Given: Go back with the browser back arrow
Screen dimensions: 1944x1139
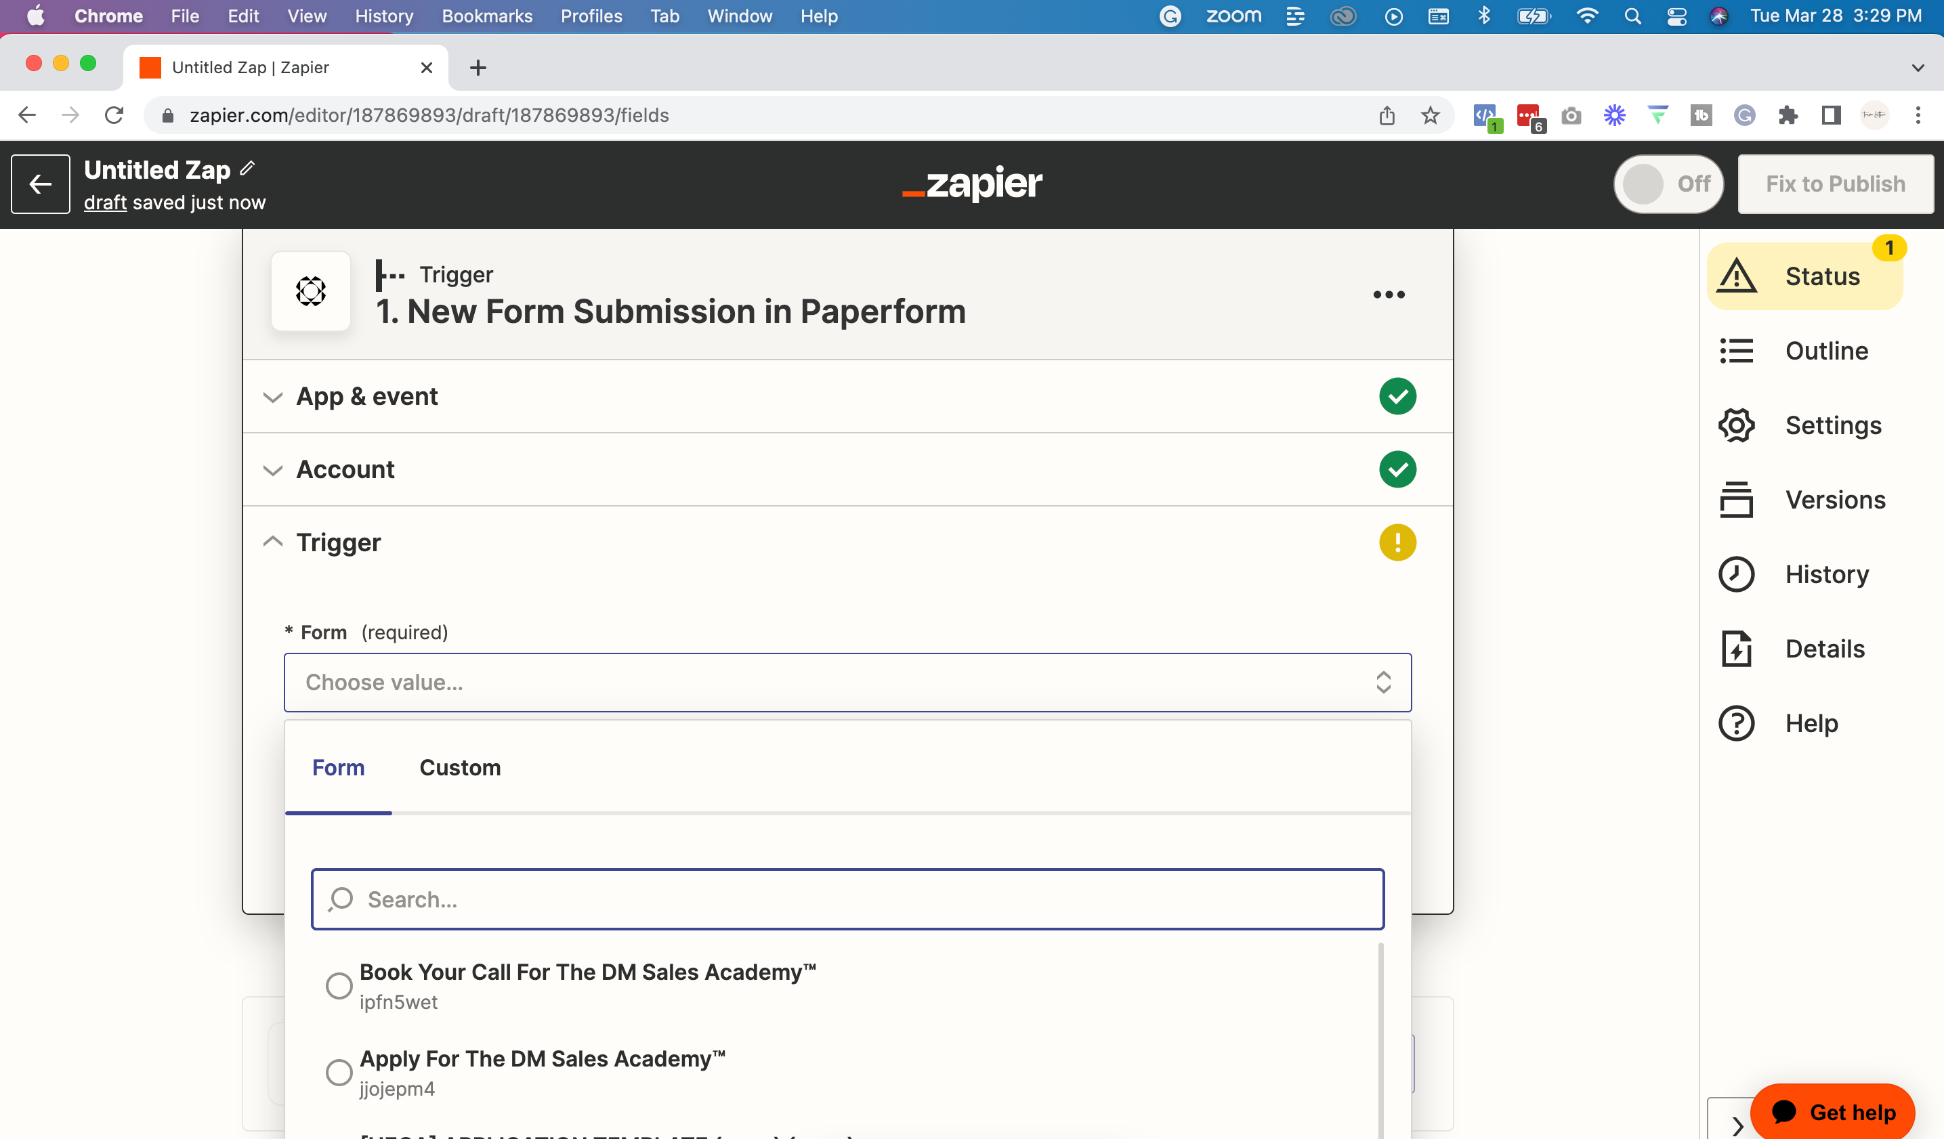Looking at the screenshot, I should [x=27, y=115].
